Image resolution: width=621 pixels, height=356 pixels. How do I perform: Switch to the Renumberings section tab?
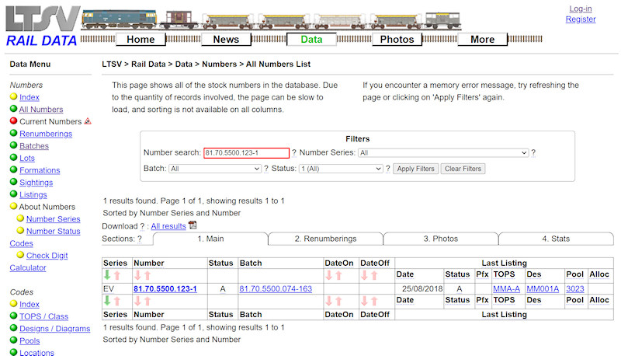point(325,239)
